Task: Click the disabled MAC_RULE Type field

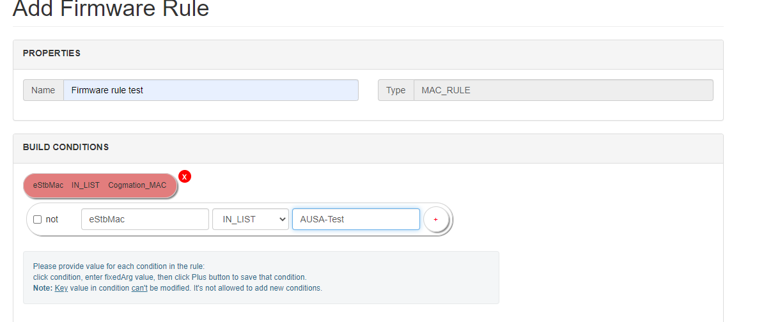Action: point(563,90)
